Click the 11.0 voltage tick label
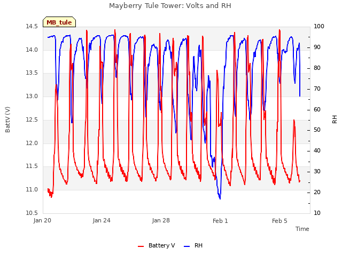This screenshot has height=256, width=342. (x=32, y=190)
